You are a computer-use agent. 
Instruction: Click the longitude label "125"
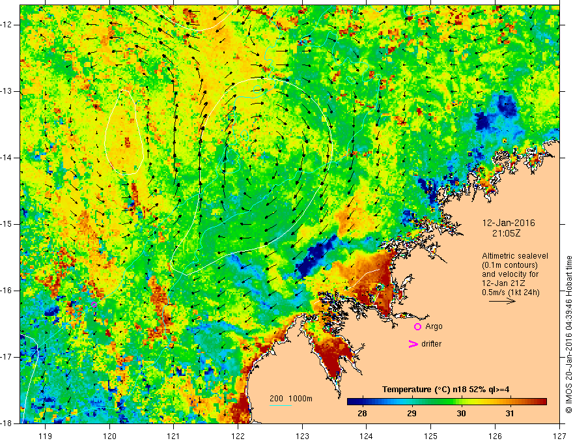point(431,436)
